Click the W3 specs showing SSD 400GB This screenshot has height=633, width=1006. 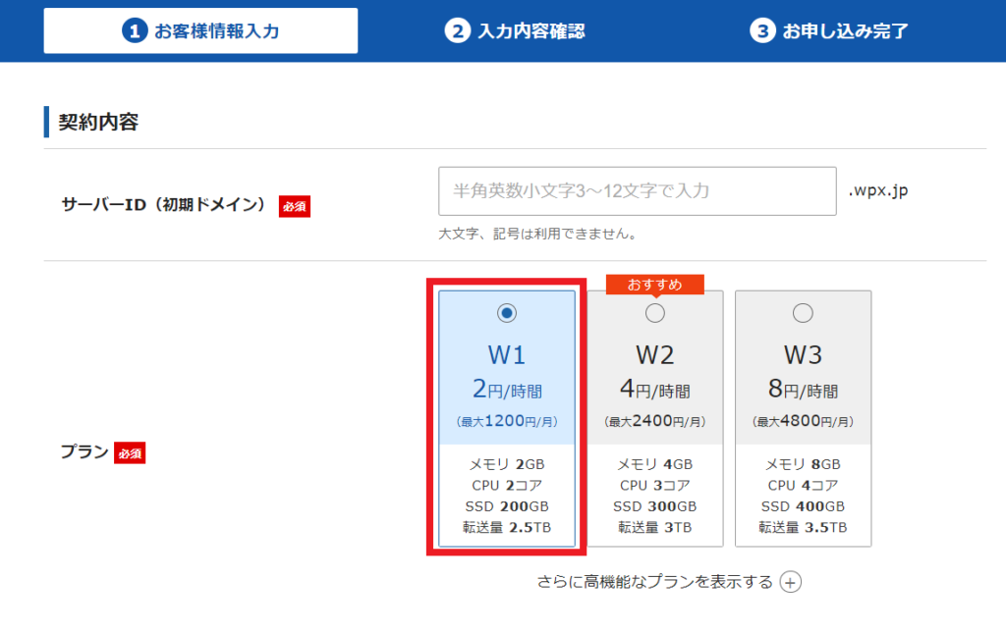coord(803,506)
